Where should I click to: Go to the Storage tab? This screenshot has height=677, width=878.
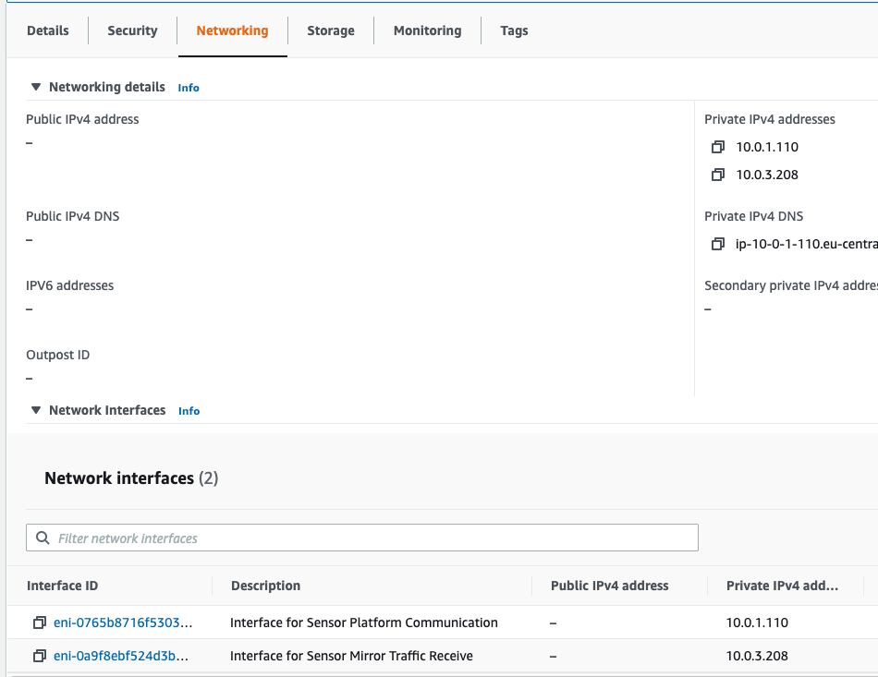tap(331, 30)
